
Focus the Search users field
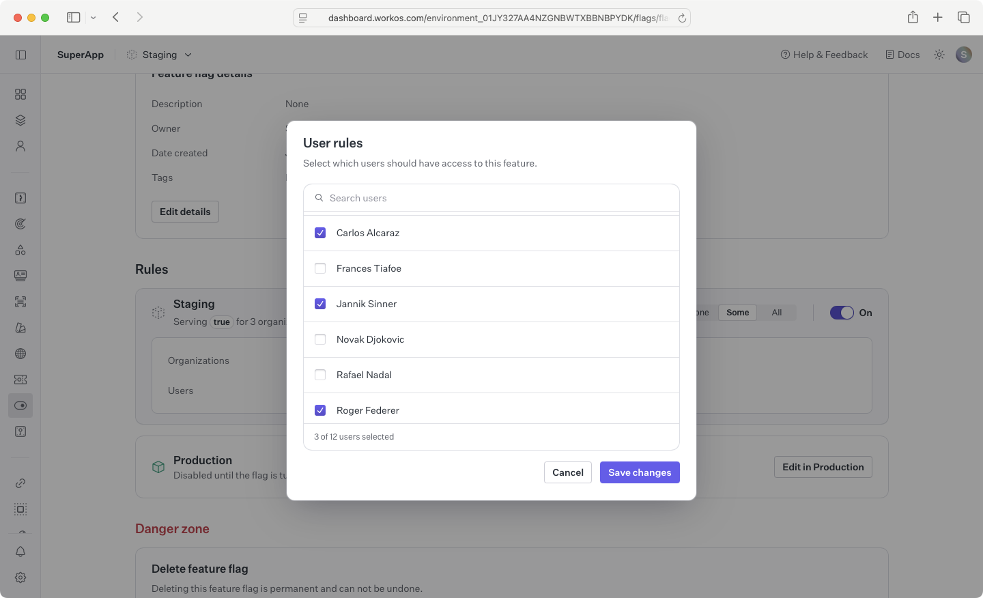pos(491,198)
